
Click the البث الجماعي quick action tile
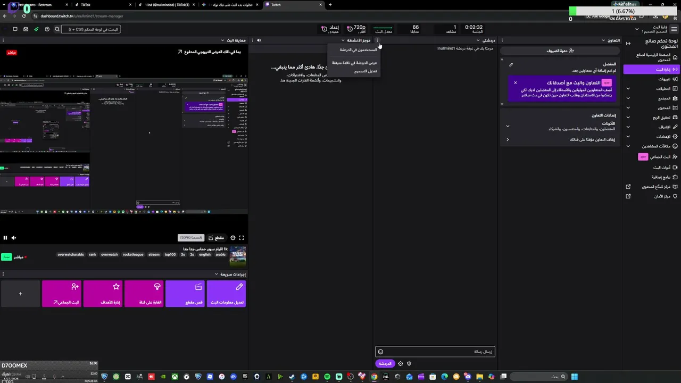[x=62, y=294]
